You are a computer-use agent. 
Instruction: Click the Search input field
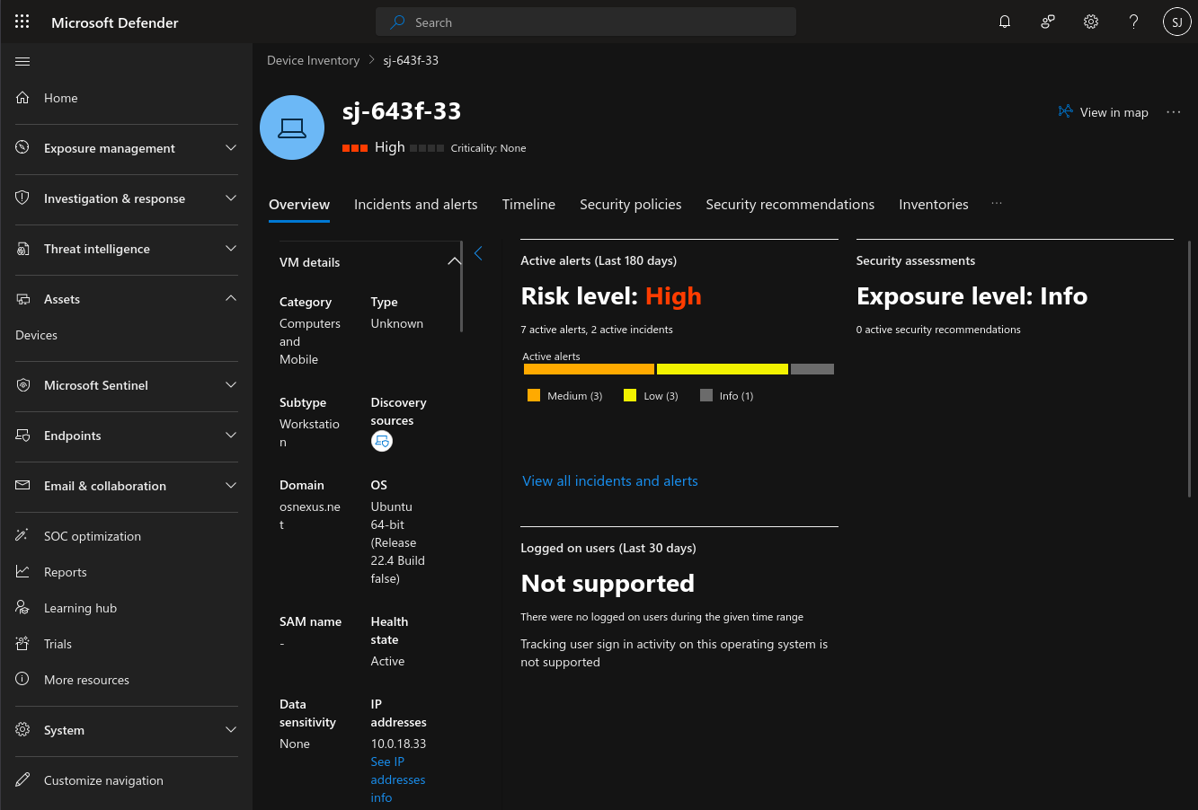pyautogui.click(x=586, y=22)
